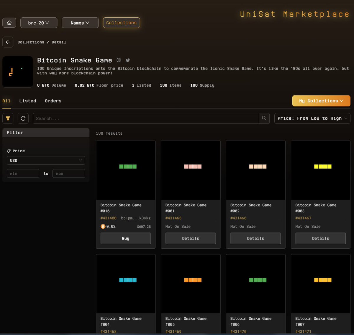Select the Collections nav button

coord(122,23)
